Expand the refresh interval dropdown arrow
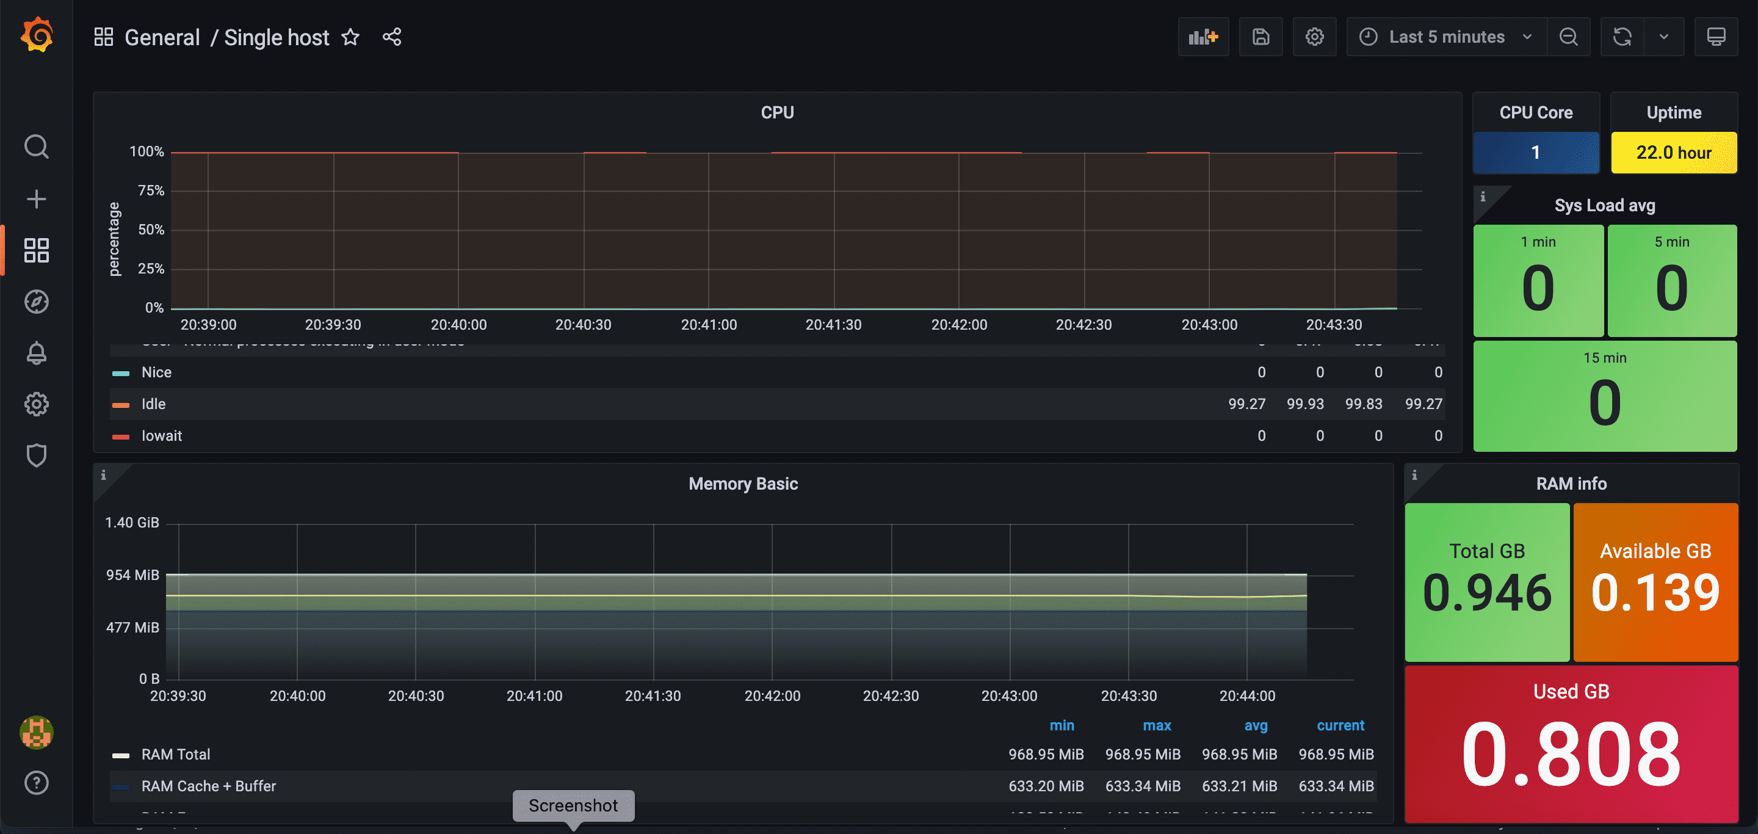Screen dimensions: 1758x834 (1663, 37)
